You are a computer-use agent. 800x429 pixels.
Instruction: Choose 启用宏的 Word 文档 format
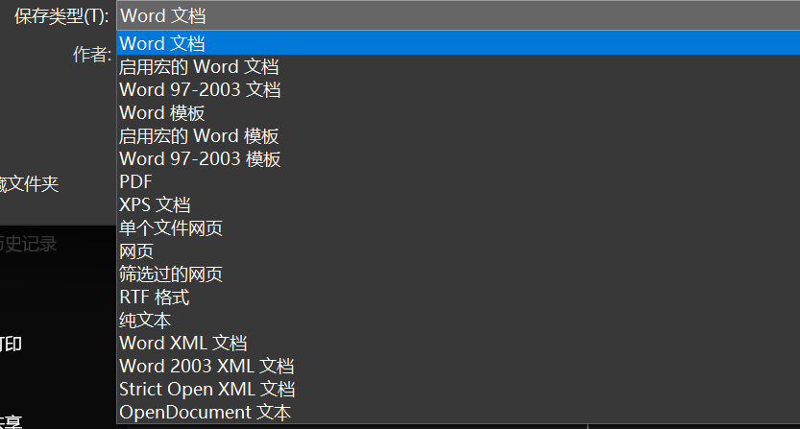pos(458,66)
